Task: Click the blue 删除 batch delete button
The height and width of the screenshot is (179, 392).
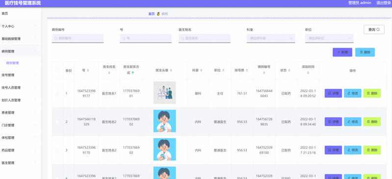Action: tap(365, 52)
